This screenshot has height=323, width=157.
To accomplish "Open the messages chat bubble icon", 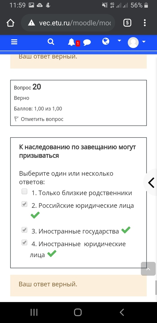I will click(x=87, y=42).
